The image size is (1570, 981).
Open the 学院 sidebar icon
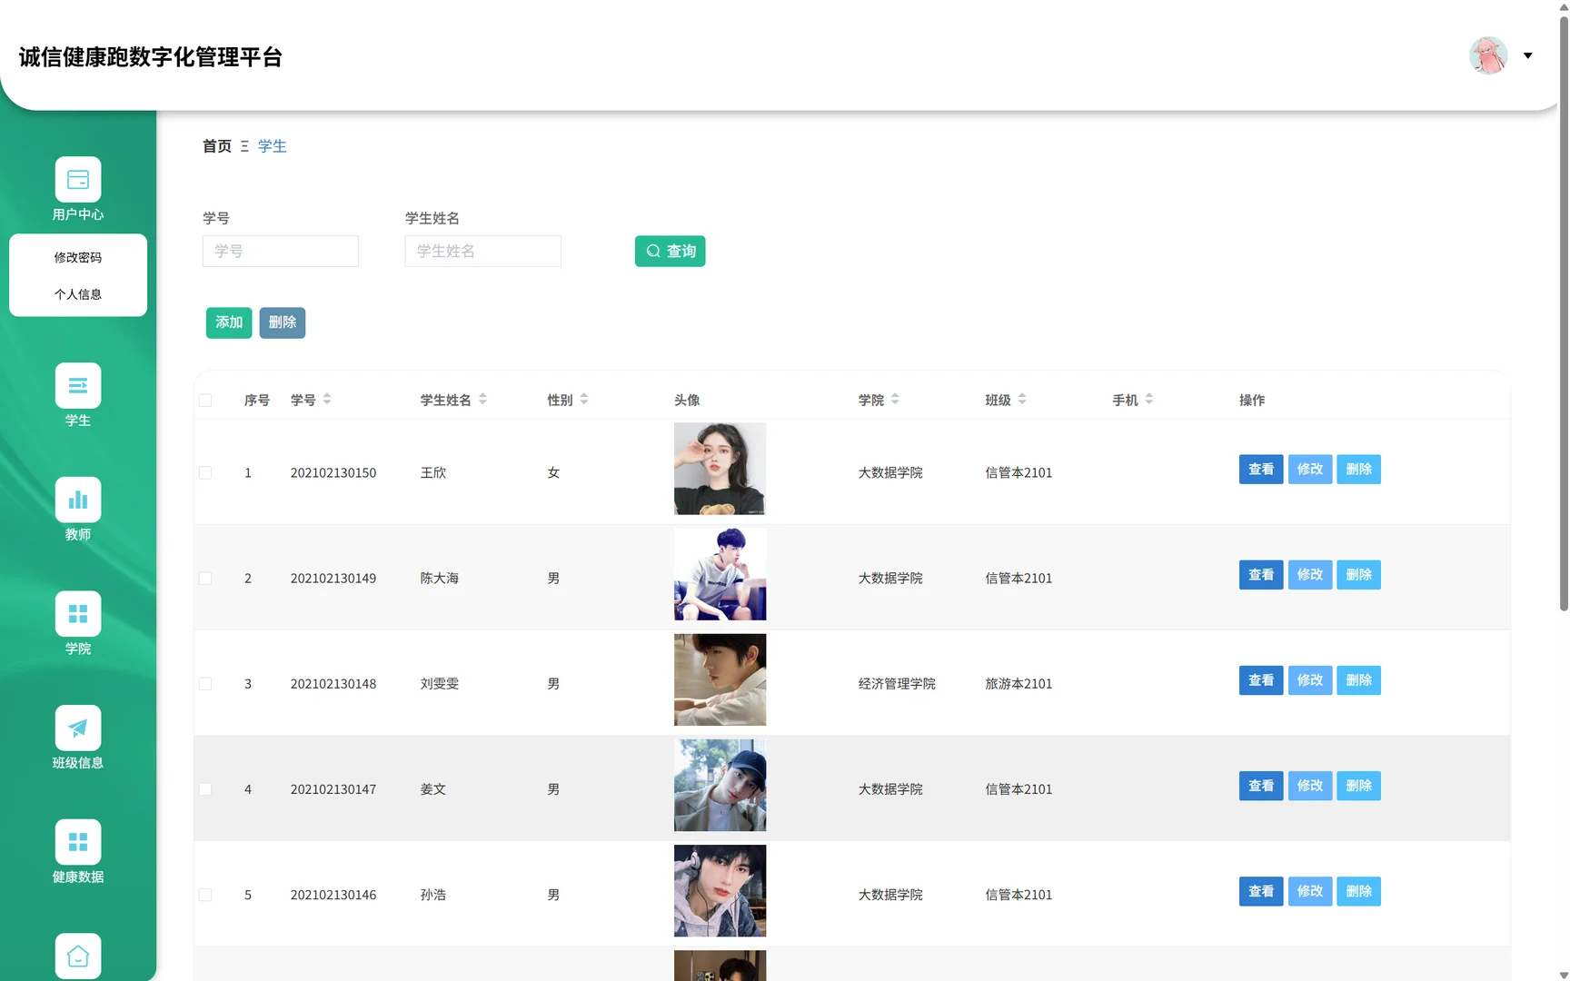click(78, 614)
